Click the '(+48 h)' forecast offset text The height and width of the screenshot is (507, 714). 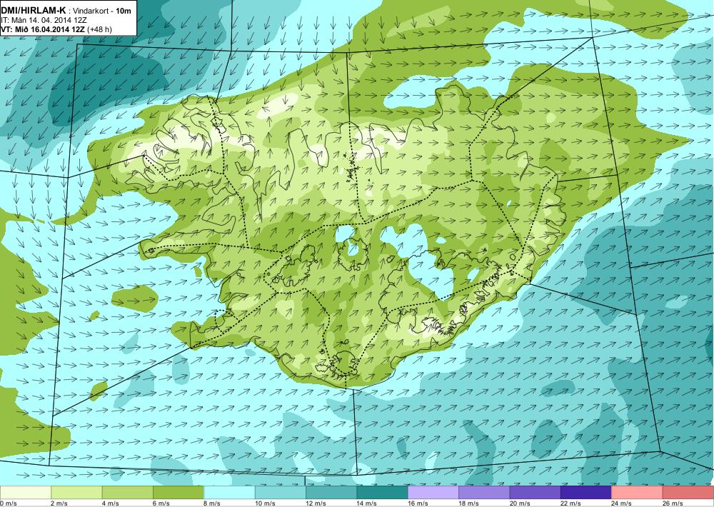tap(99, 29)
